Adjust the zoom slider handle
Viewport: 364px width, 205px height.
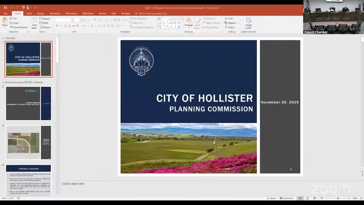[338, 198]
